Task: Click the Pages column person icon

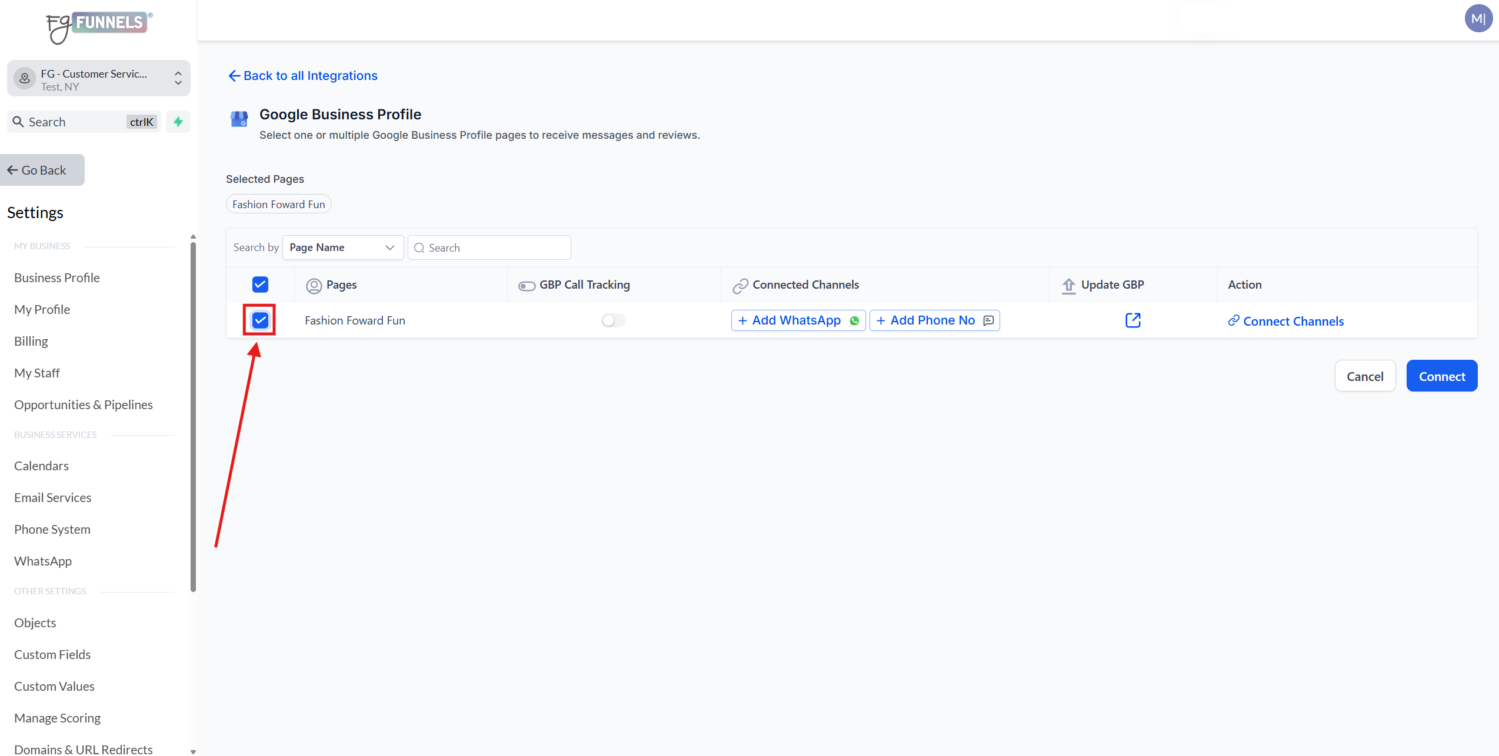Action: (x=314, y=286)
